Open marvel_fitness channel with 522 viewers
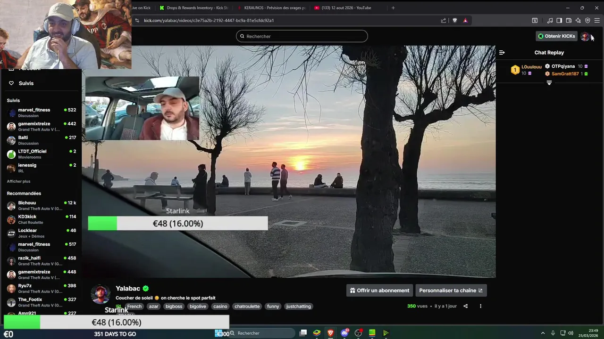Screen dimensions: 604x339 click(42, 113)
